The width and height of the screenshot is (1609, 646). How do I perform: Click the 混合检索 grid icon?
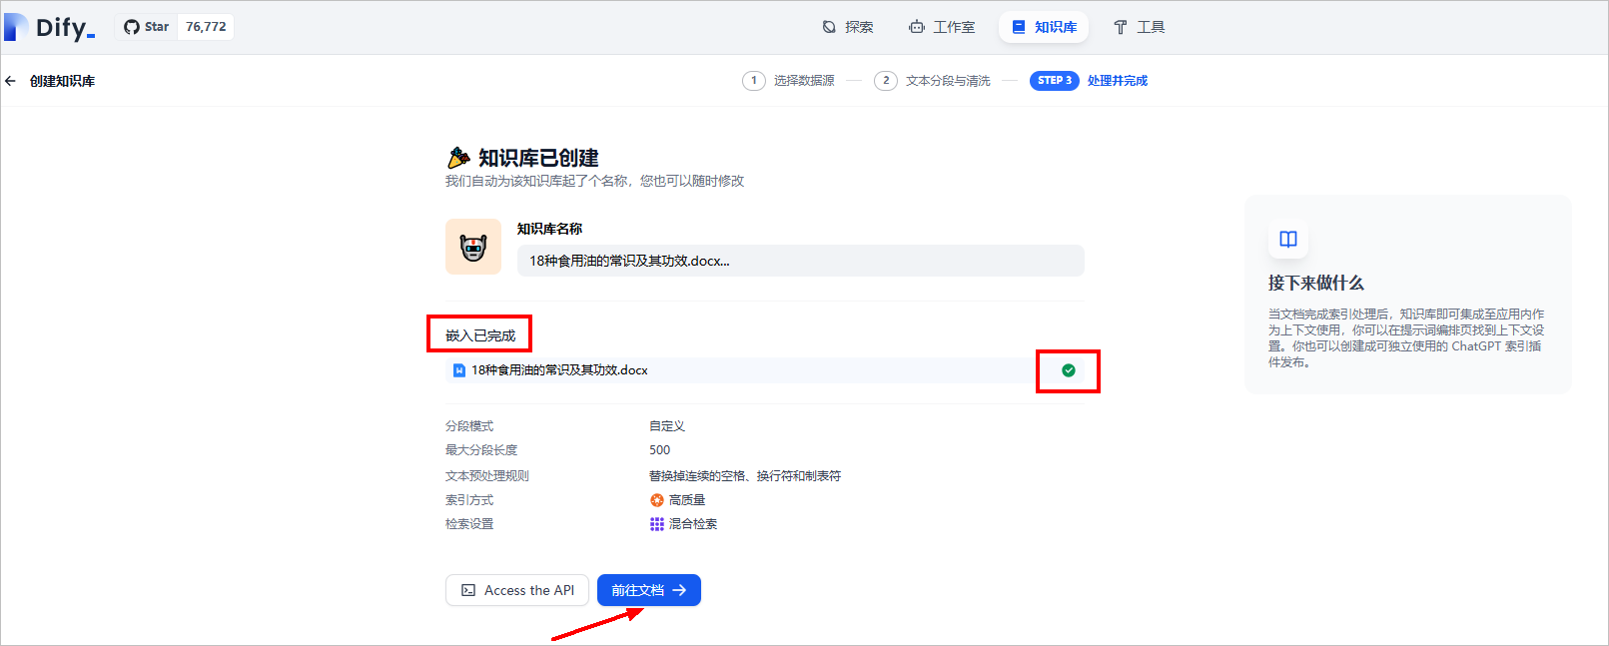pos(657,524)
